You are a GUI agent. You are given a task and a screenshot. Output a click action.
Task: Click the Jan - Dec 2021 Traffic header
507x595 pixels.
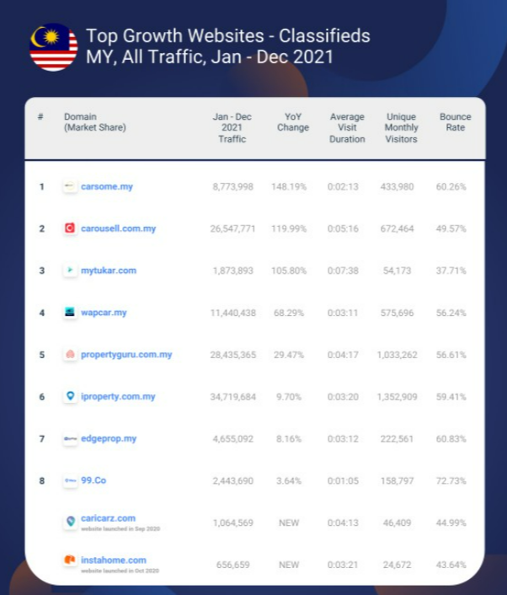tap(232, 128)
